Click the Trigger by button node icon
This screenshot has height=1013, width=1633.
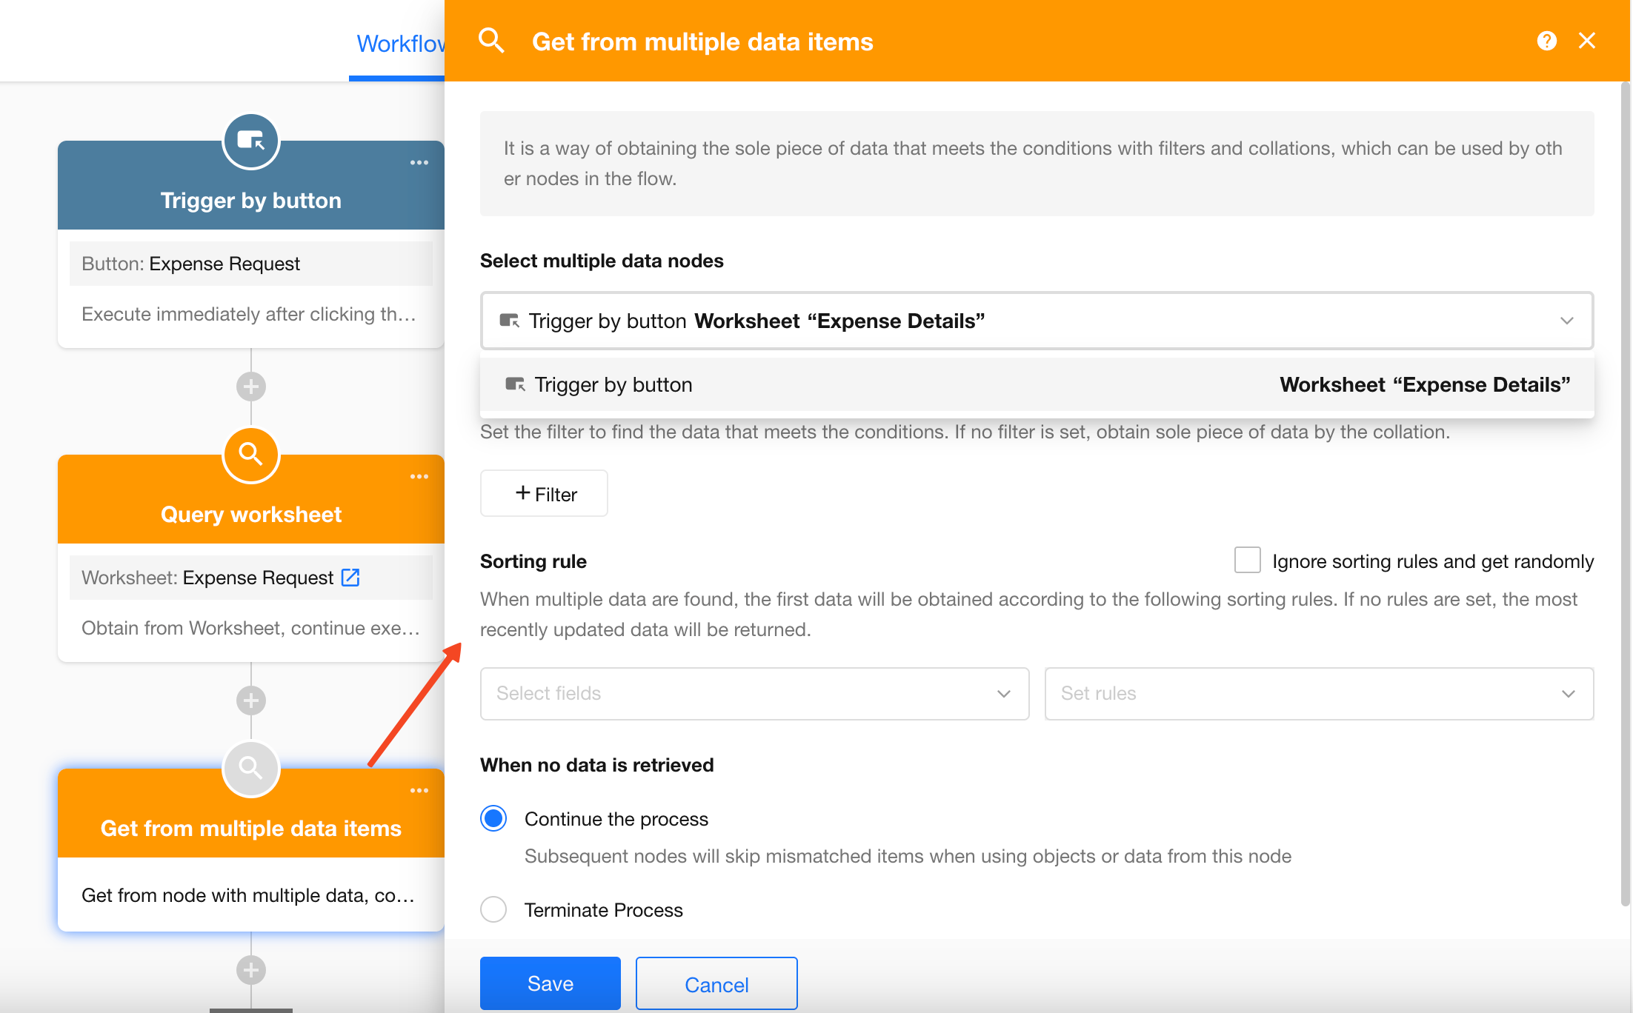251,141
